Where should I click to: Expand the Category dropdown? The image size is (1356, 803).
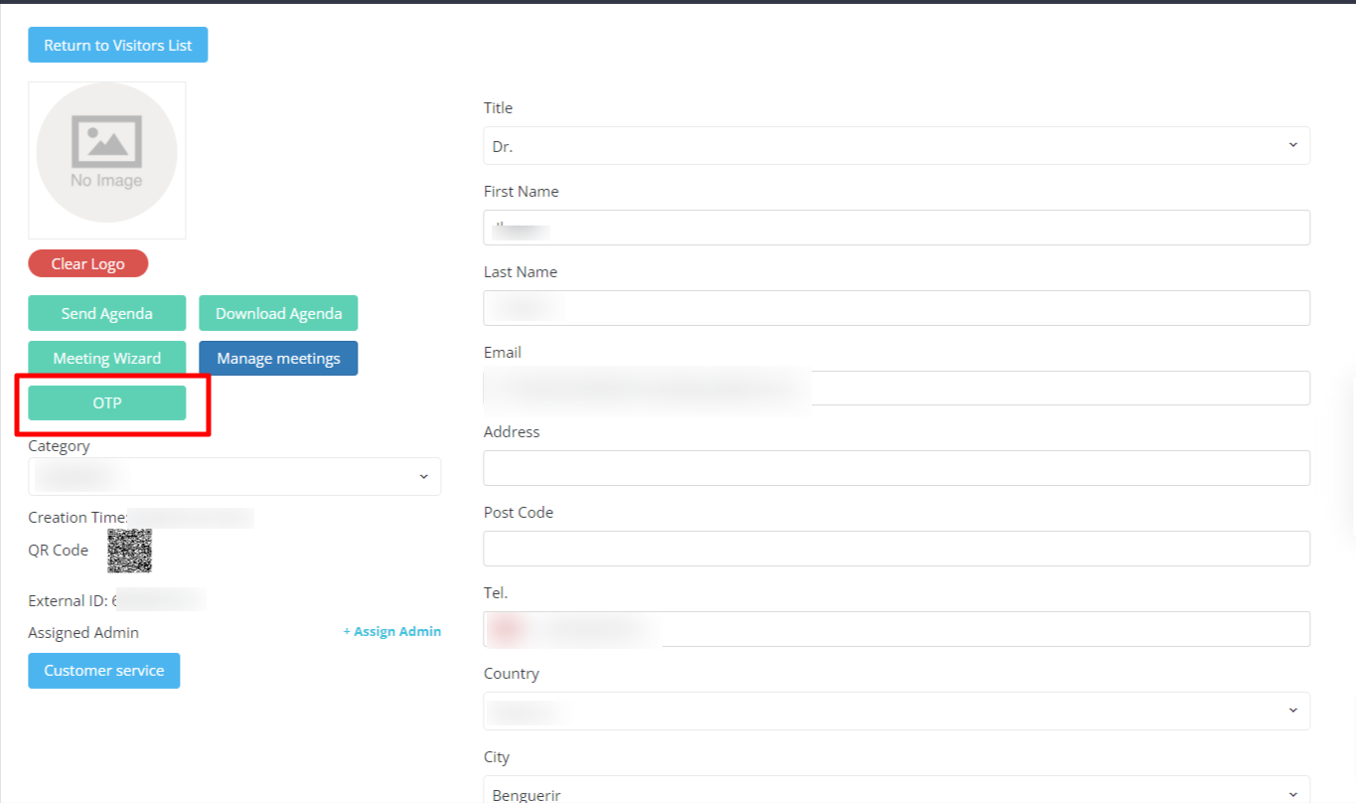pos(234,477)
